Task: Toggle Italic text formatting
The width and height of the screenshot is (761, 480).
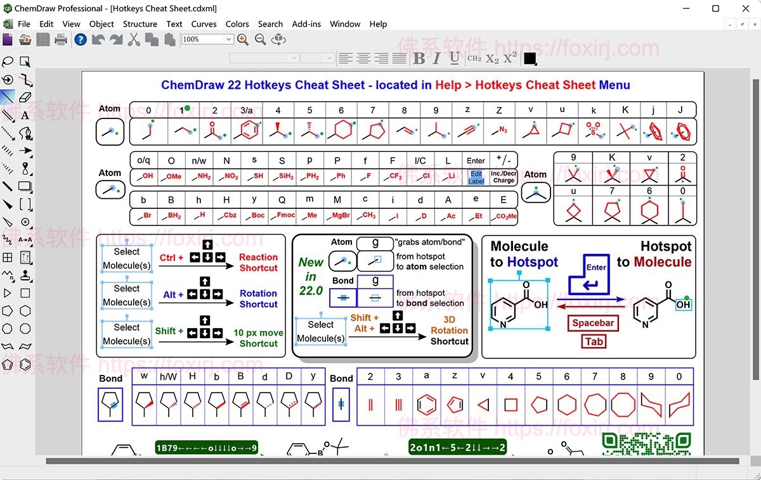Action: (x=436, y=58)
